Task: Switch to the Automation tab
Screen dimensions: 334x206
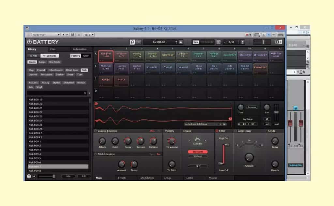Action: [80, 49]
